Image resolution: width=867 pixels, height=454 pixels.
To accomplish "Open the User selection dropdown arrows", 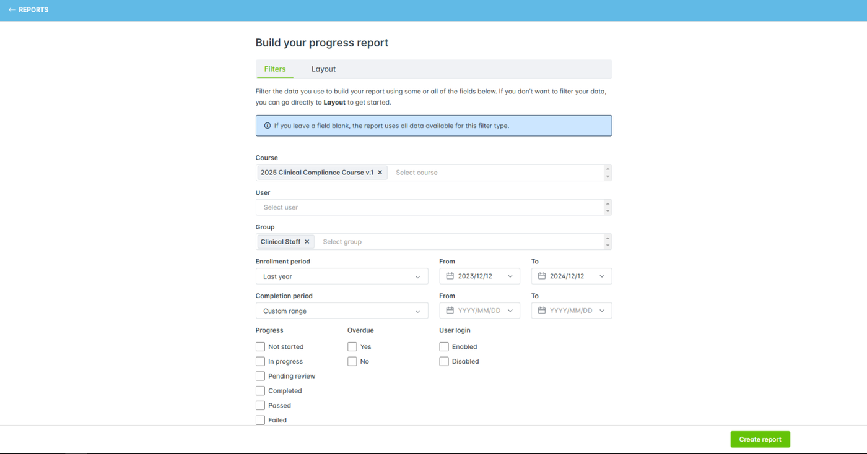I will coord(607,207).
